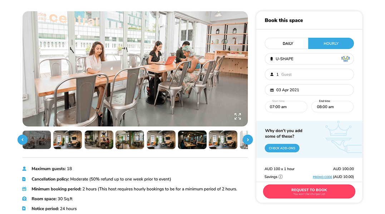Click the maximum guests person icon

(x=24, y=169)
